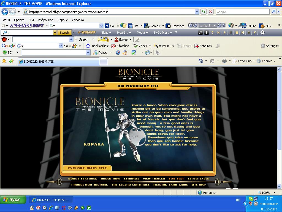
Task: Click the AutoLink button
Action: click(x=162, y=46)
